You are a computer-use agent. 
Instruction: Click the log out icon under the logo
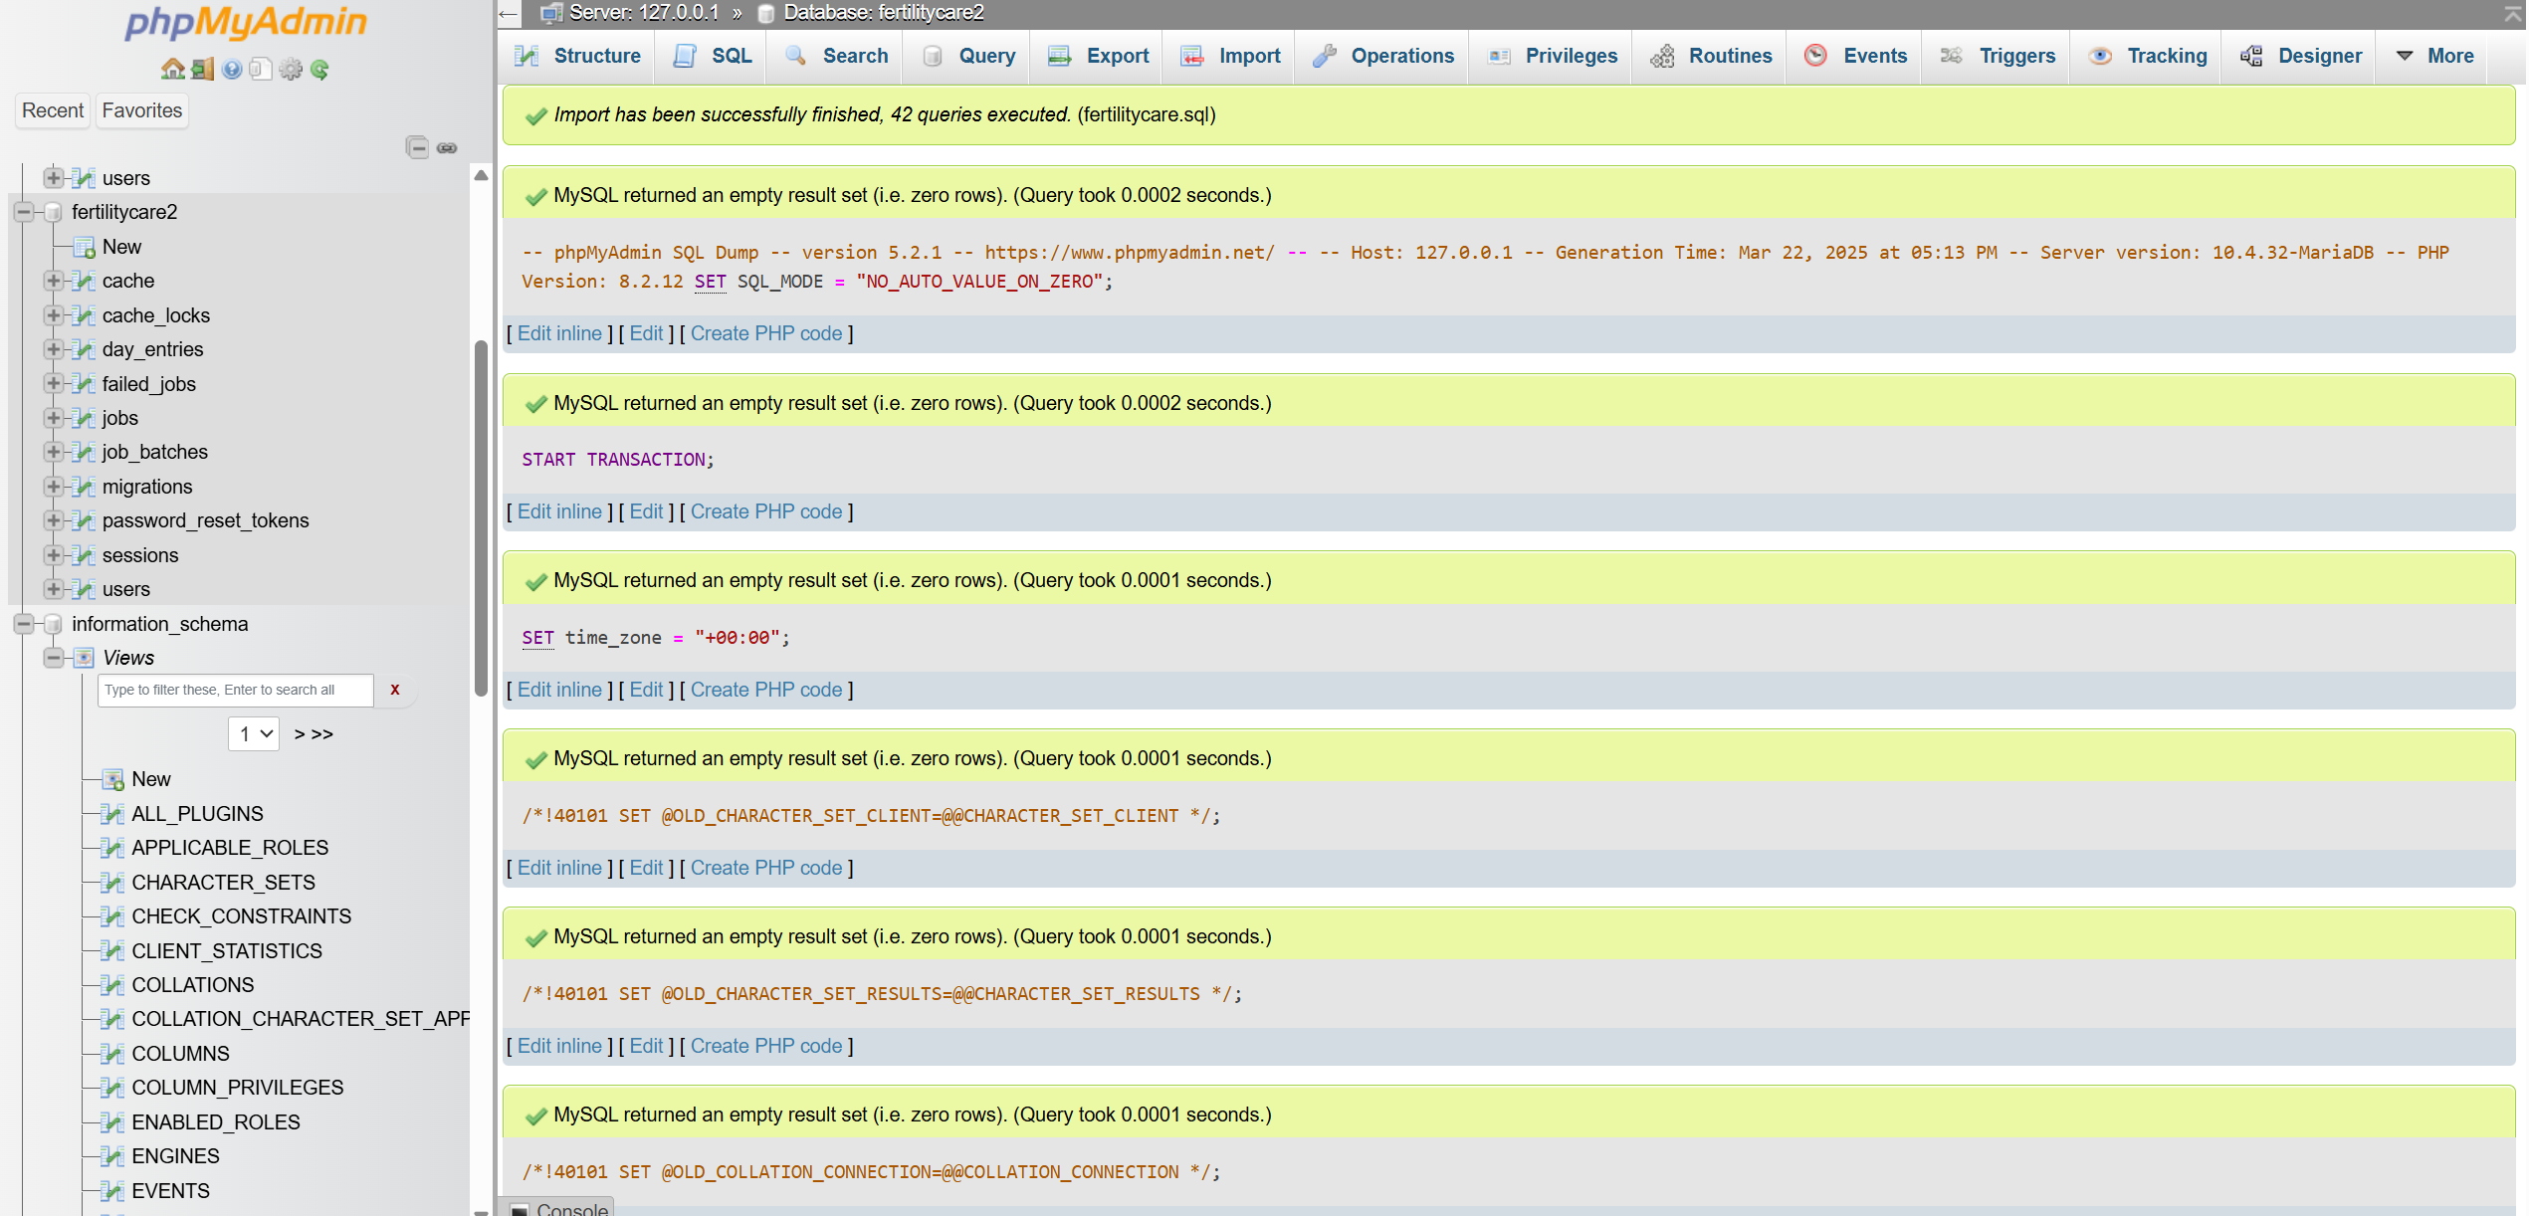coord(201,69)
